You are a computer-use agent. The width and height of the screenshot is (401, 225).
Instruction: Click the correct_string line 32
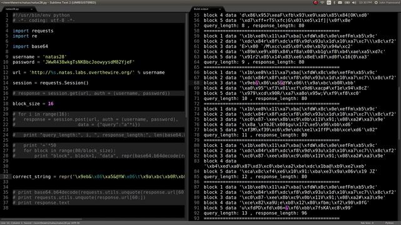click(x=99, y=176)
